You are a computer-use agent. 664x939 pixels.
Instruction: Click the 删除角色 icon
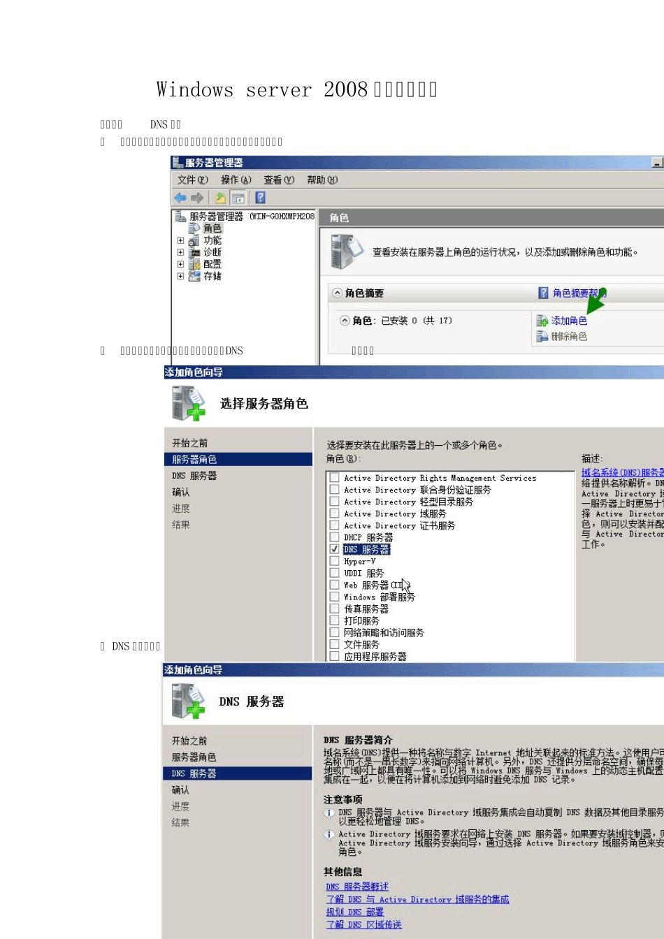[x=542, y=337]
